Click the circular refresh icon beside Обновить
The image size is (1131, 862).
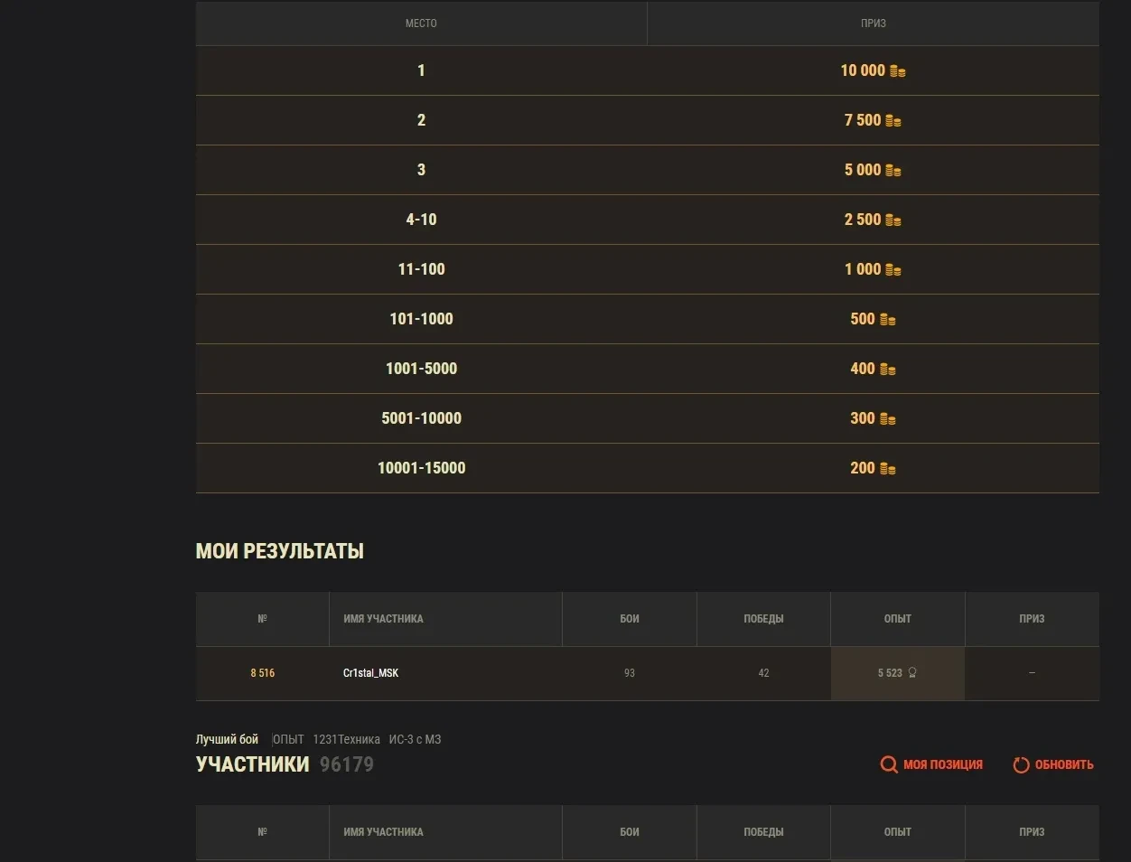pyautogui.click(x=1021, y=764)
